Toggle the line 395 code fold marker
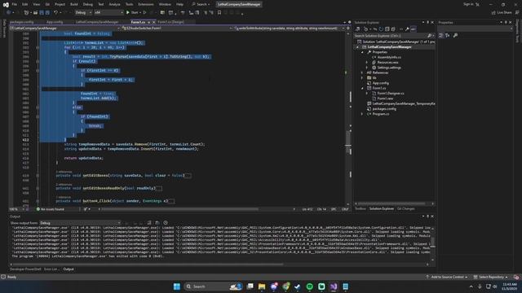This screenshot has height=293, width=522. (x=38, y=62)
